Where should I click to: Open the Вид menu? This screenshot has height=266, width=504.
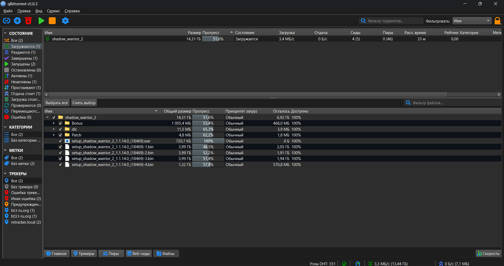[x=39, y=11]
